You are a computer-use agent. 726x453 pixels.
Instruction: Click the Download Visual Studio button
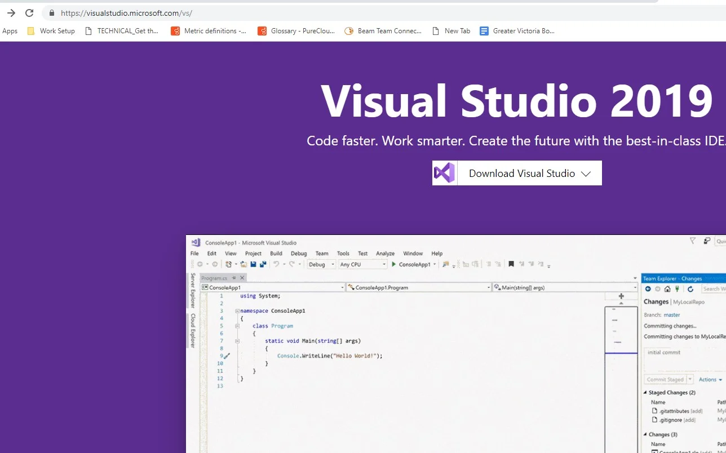pyautogui.click(x=517, y=173)
